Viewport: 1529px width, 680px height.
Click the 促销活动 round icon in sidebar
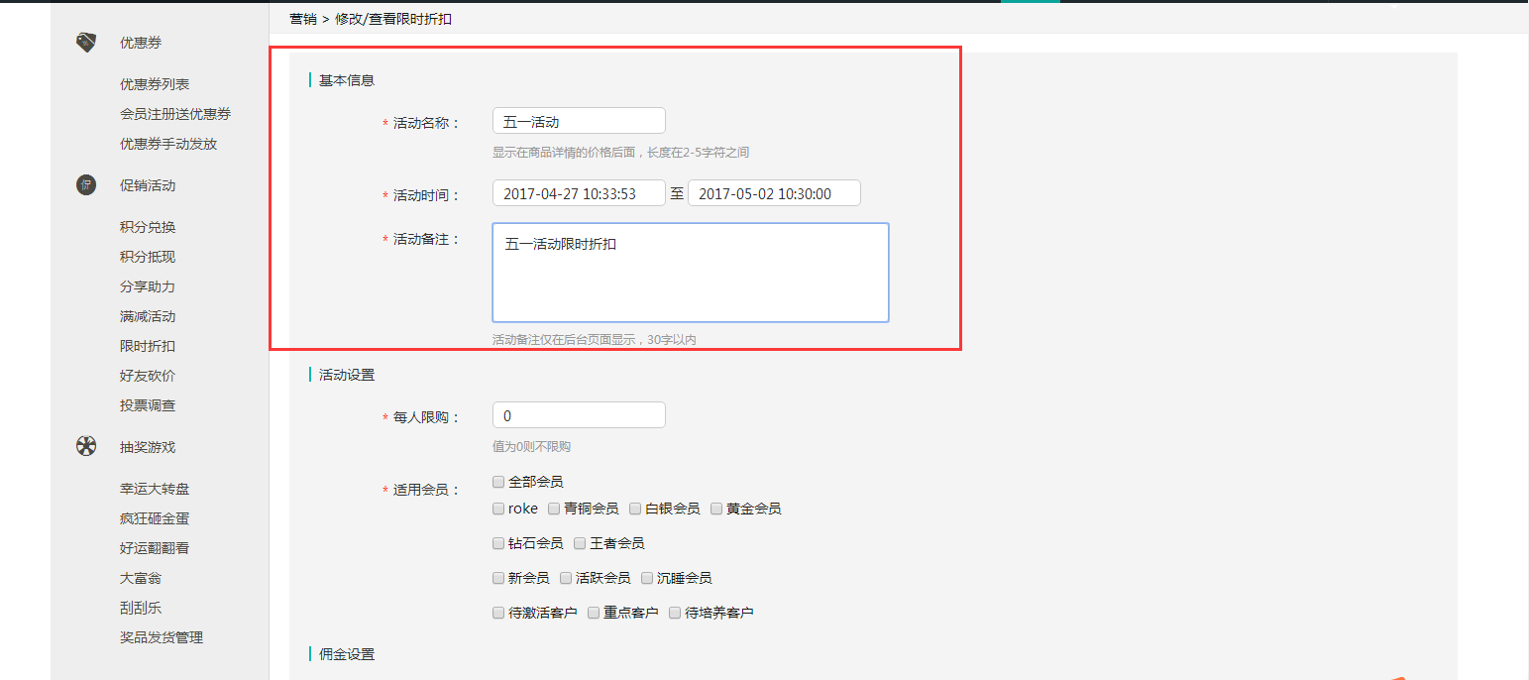(x=86, y=185)
